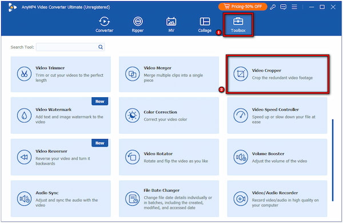This screenshot has width=343, height=223.
Task: Open the feedback chat icon
Action: (284, 7)
